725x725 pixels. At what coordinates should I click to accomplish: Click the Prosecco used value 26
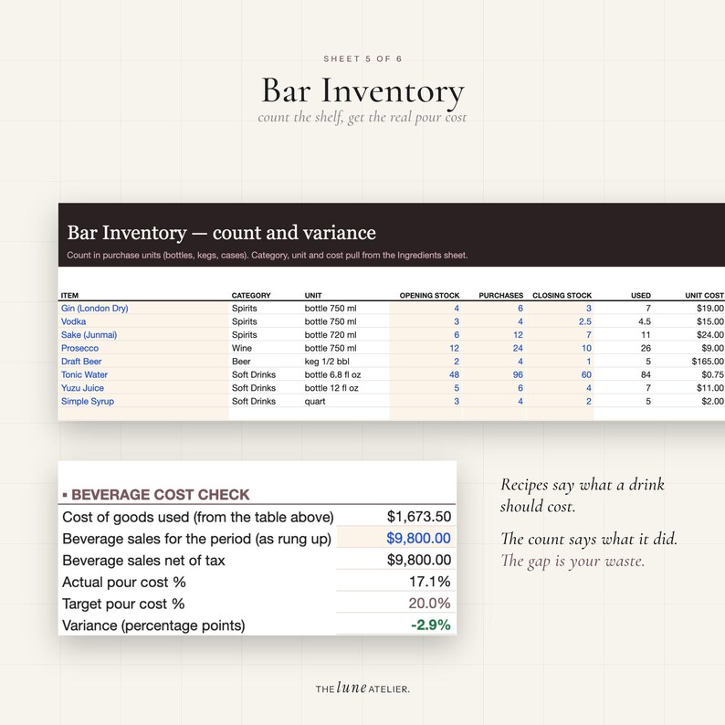pyautogui.click(x=646, y=348)
